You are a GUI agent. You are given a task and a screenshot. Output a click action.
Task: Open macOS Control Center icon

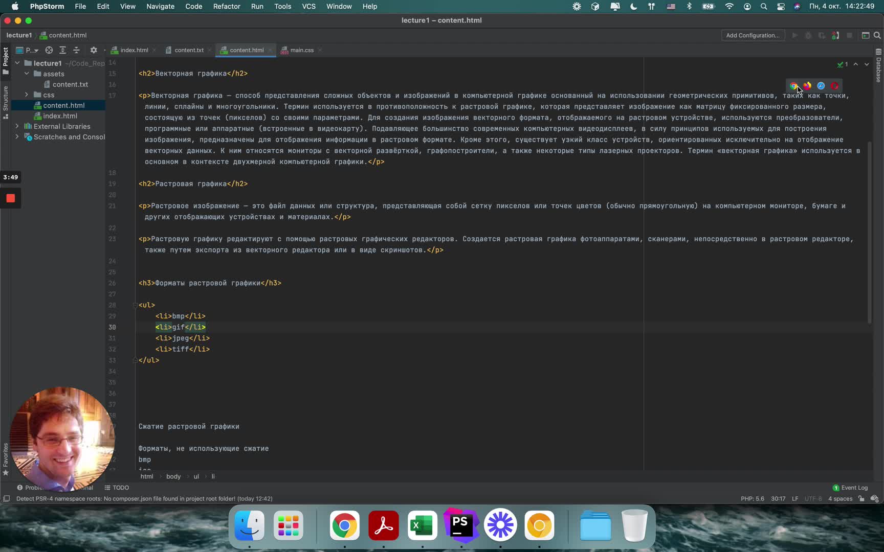coord(781,7)
